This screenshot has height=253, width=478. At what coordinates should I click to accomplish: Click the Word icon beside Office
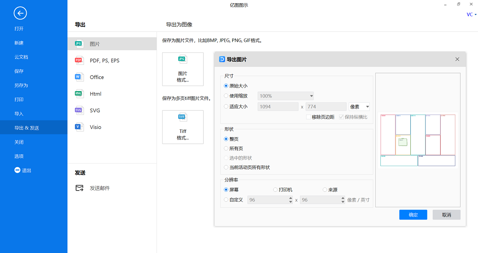tap(79, 77)
